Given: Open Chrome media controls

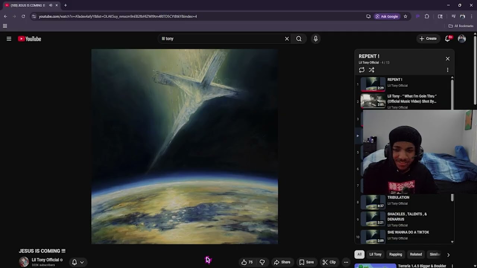Looking at the screenshot, I should pos(454,16).
